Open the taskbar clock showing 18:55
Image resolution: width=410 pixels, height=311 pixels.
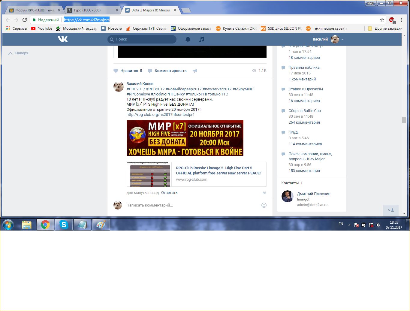pyautogui.click(x=394, y=225)
